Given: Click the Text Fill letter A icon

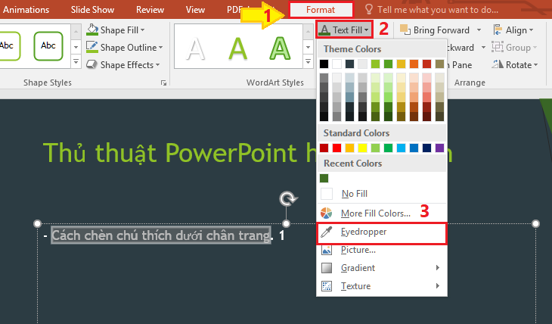Looking at the screenshot, I should pos(324,30).
